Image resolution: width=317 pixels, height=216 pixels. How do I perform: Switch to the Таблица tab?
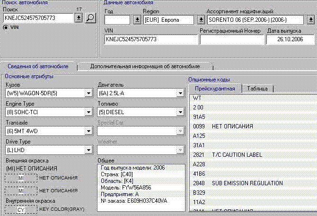(x=257, y=89)
